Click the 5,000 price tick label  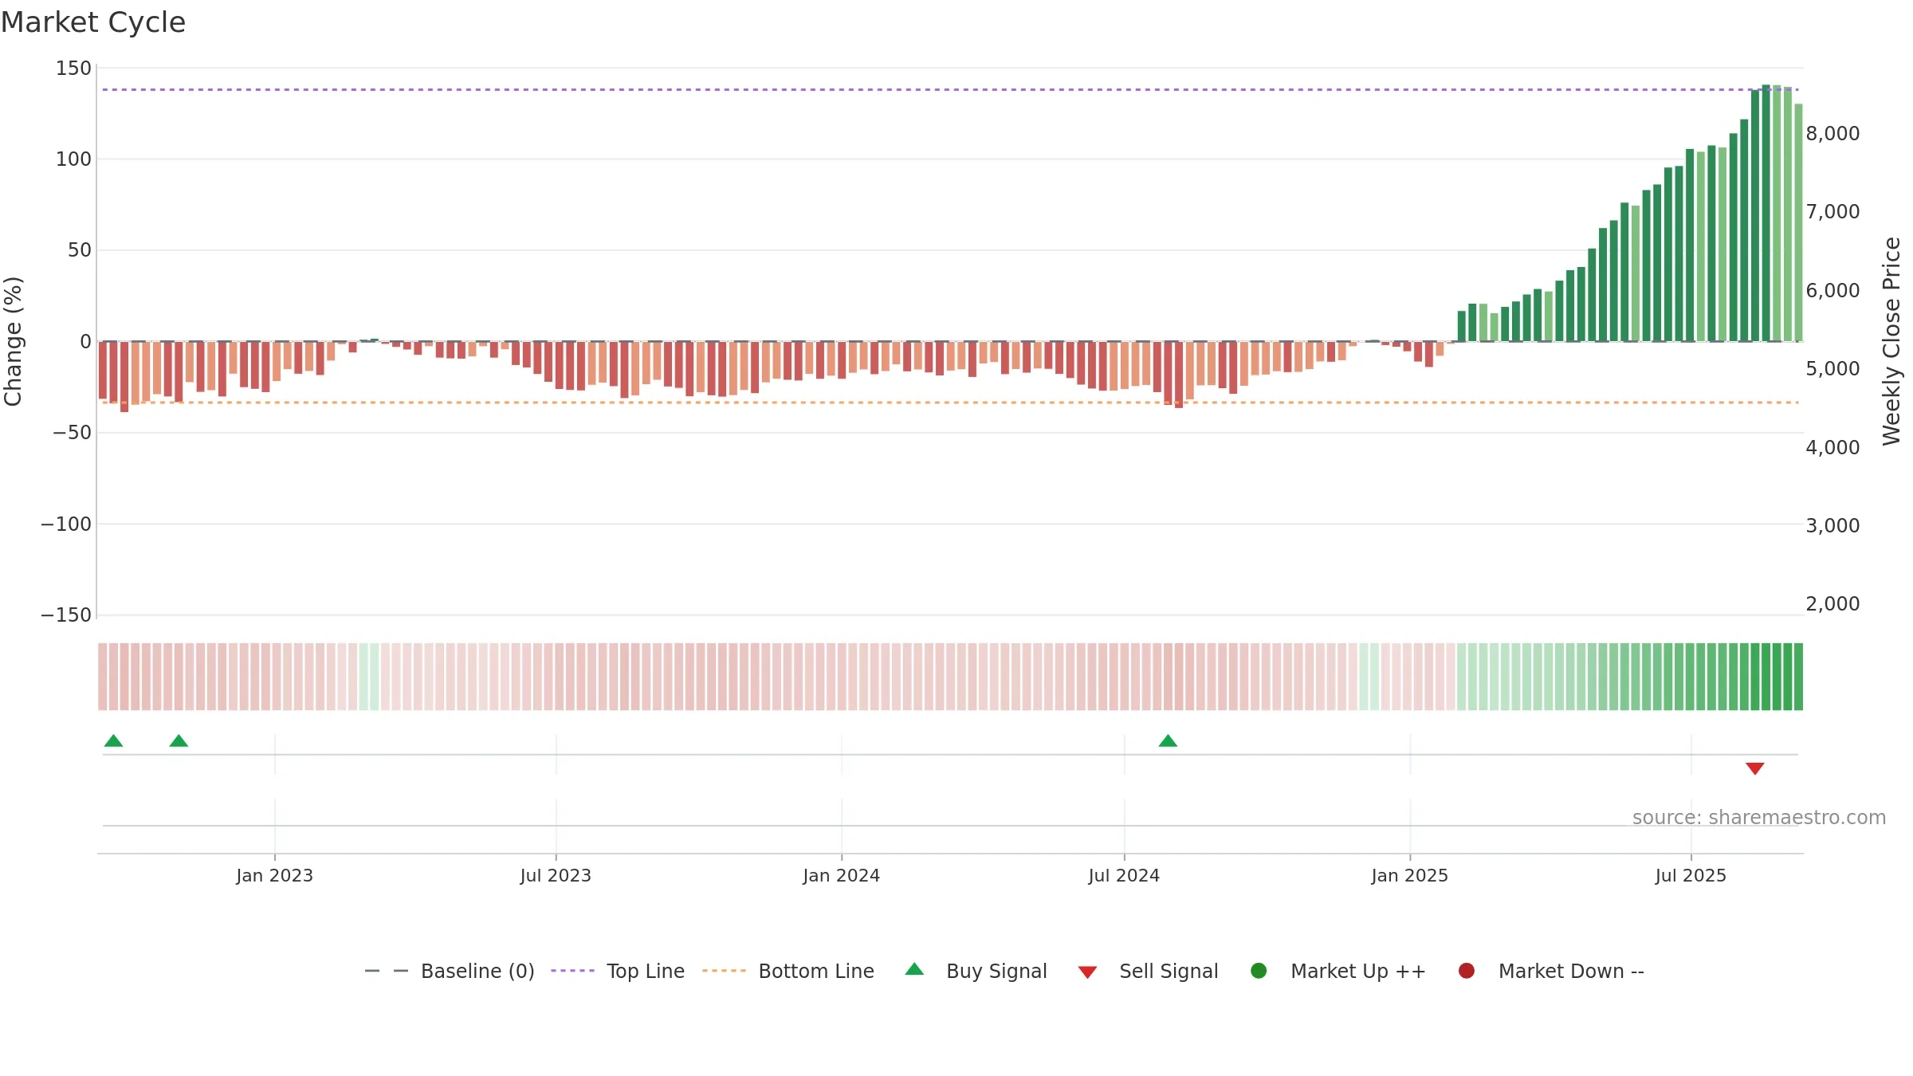1832,369
